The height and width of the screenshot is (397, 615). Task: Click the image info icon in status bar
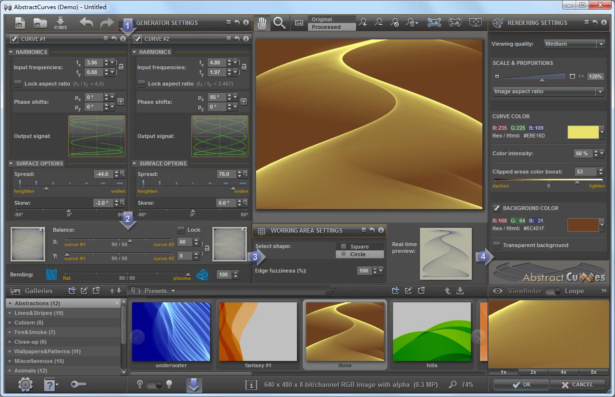(x=251, y=385)
